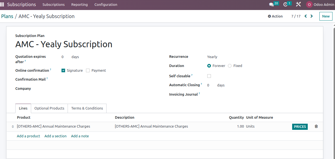The height and width of the screenshot is (159, 335).
Task: Enable the Payment checkbox
Action: point(88,71)
